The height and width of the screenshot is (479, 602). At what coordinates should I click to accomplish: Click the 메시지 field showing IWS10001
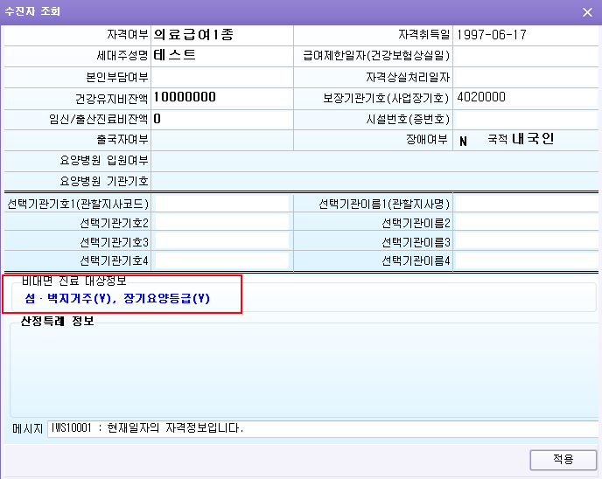pyautogui.click(x=322, y=428)
